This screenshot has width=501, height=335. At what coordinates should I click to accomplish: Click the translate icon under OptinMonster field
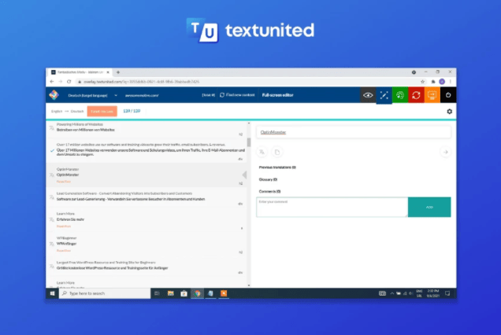pos(262,152)
